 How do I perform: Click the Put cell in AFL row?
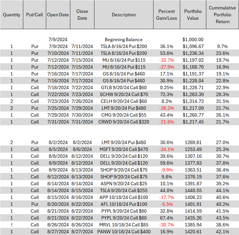tap(35, 204)
